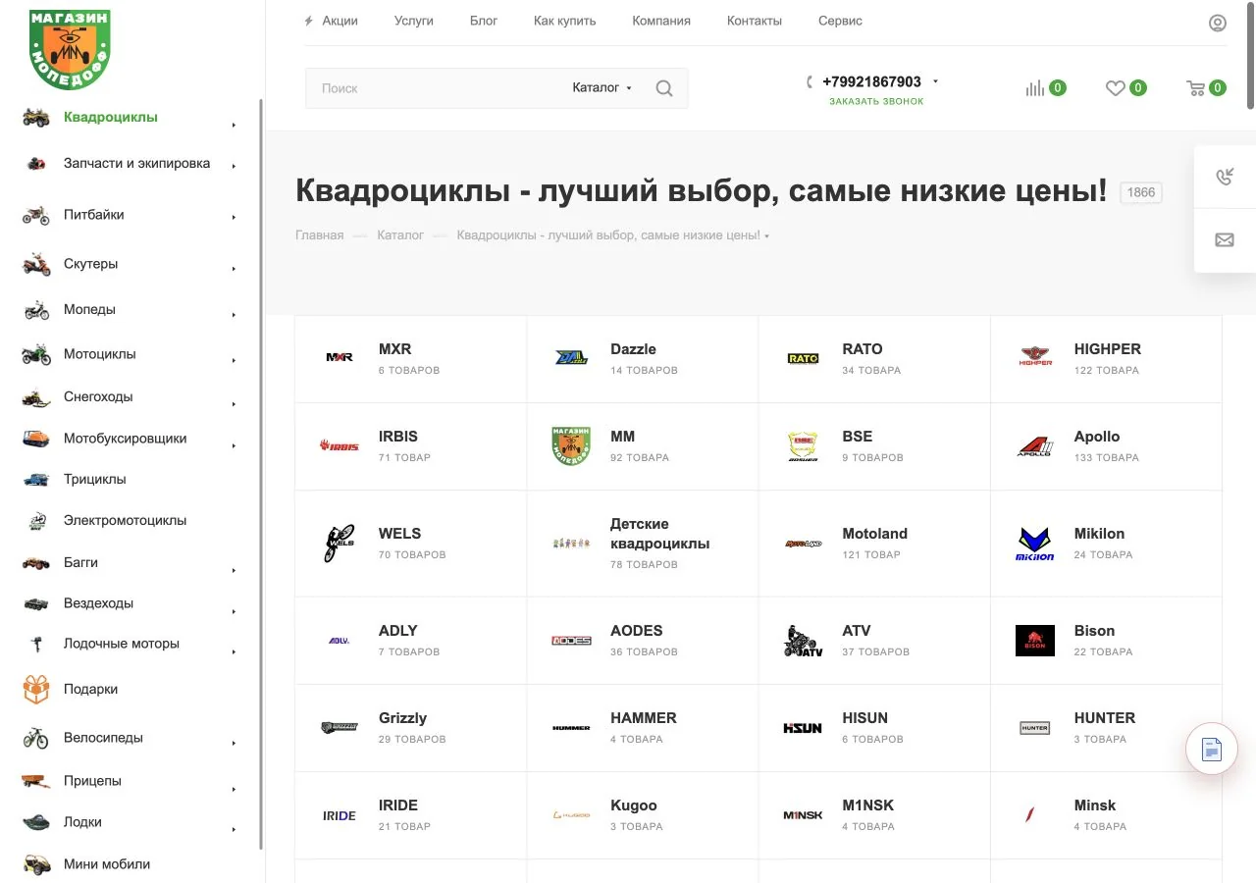This screenshot has height=883, width=1256.
Task: Click the Bison red logo
Action: (x=1035, y=641)
